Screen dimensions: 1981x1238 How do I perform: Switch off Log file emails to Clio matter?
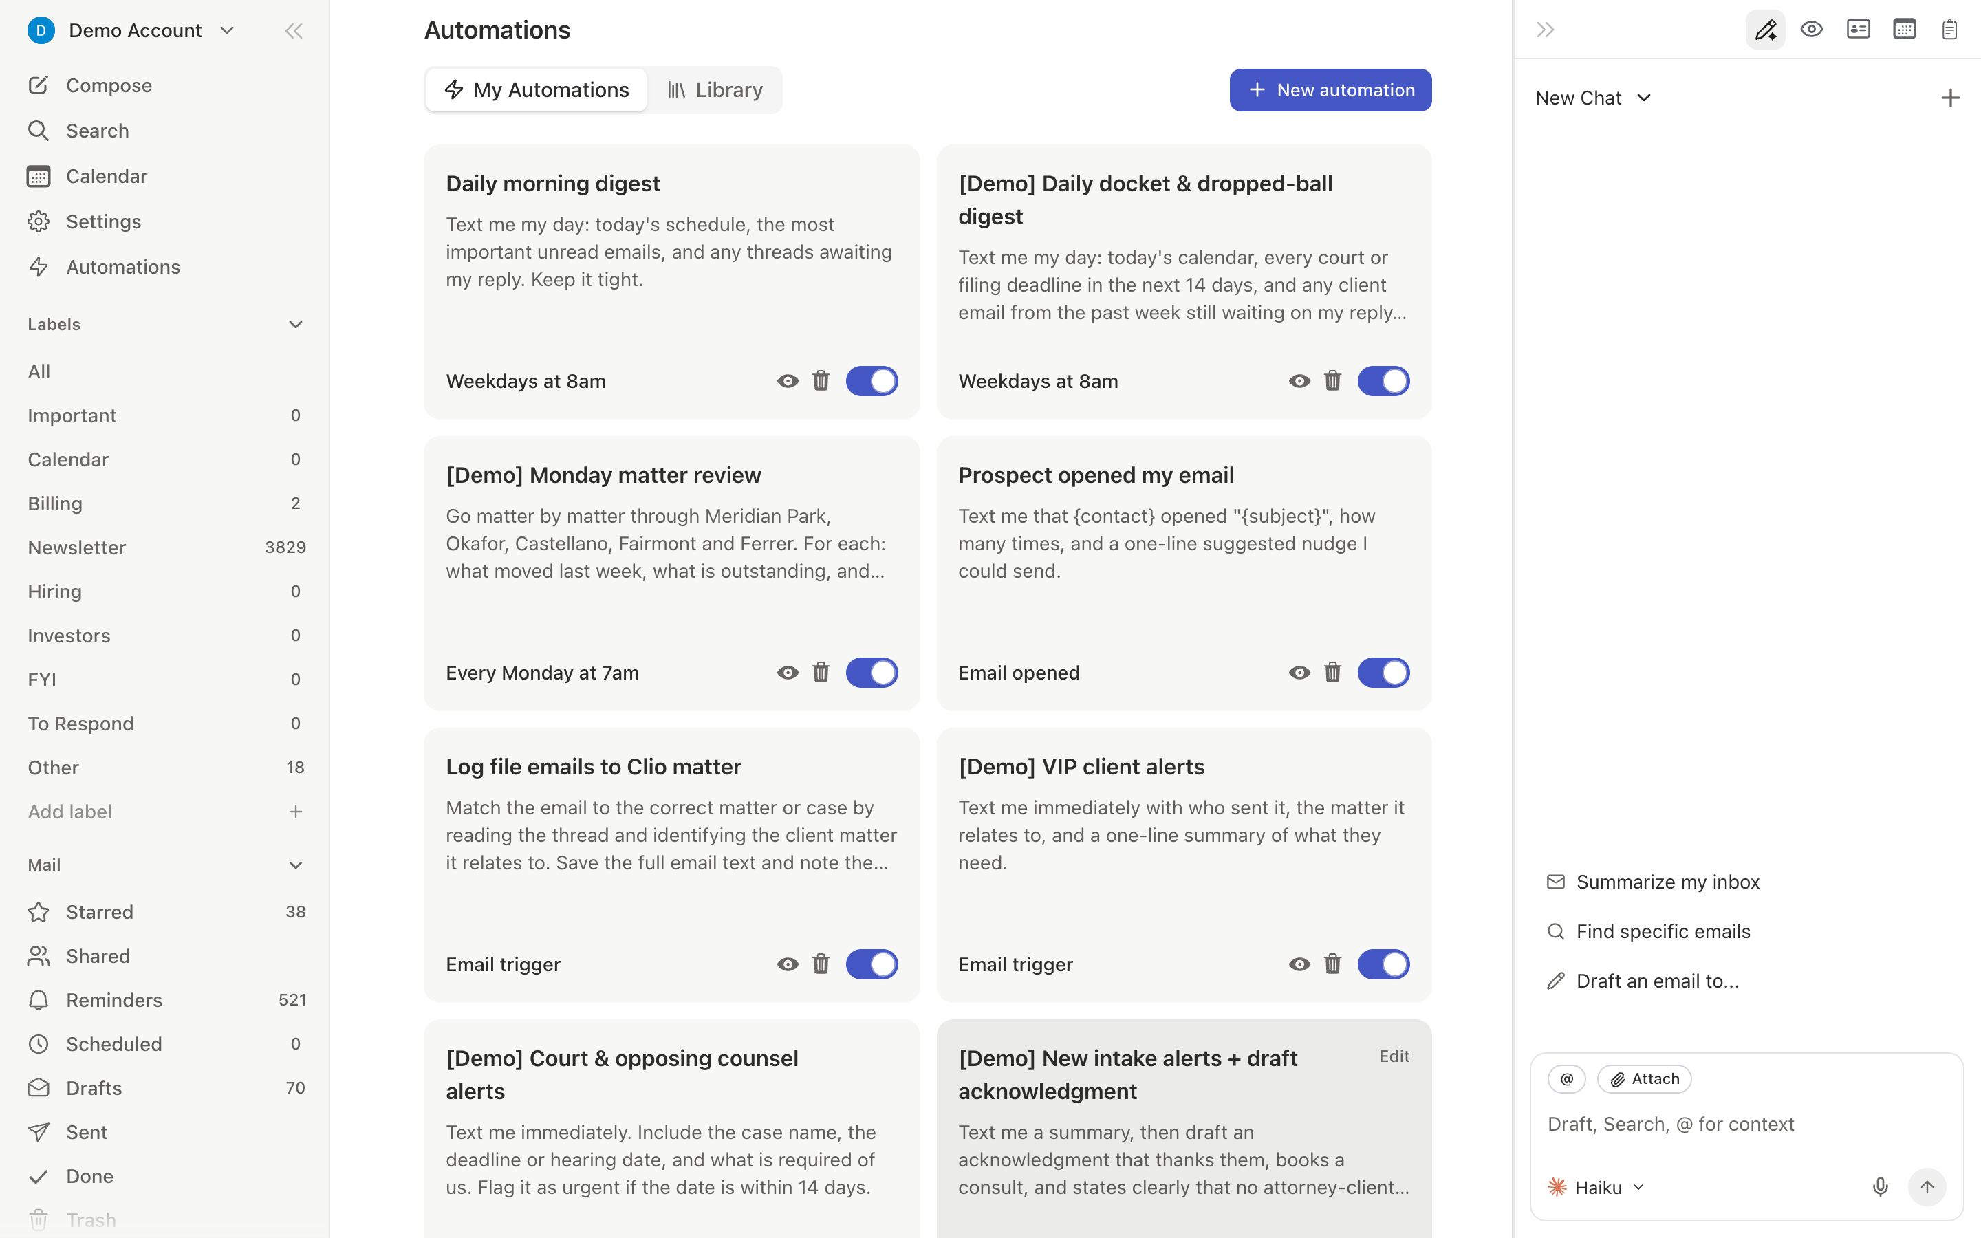pos(872,964)
